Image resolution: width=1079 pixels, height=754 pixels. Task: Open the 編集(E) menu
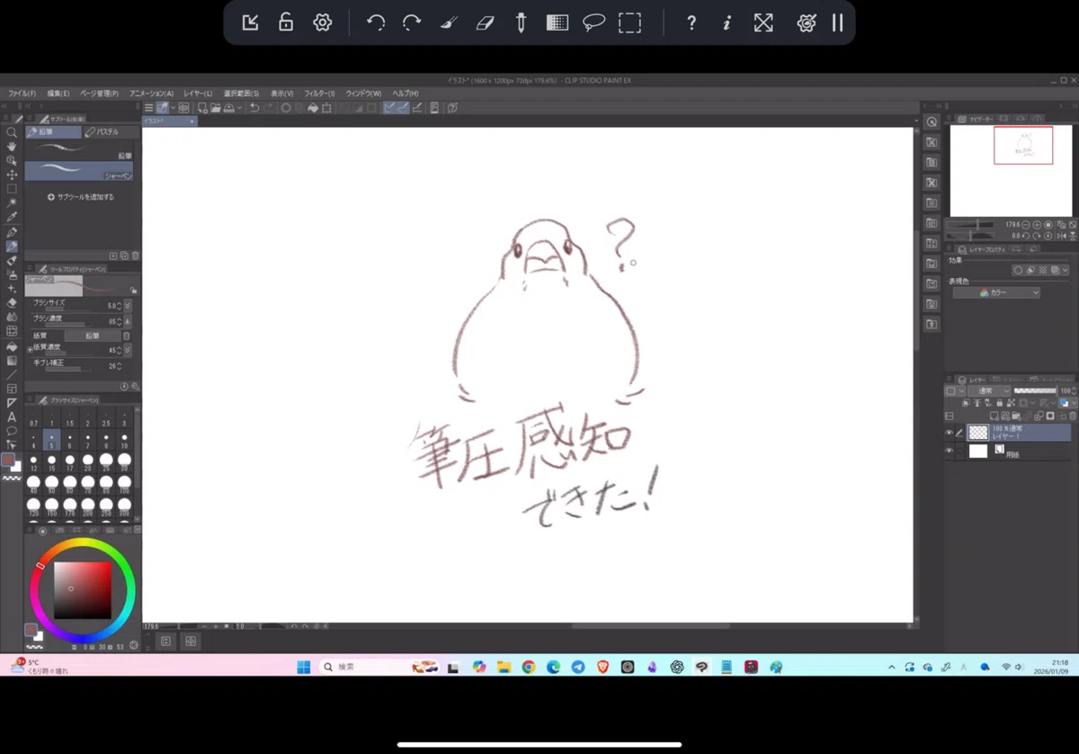click(58, 93)
